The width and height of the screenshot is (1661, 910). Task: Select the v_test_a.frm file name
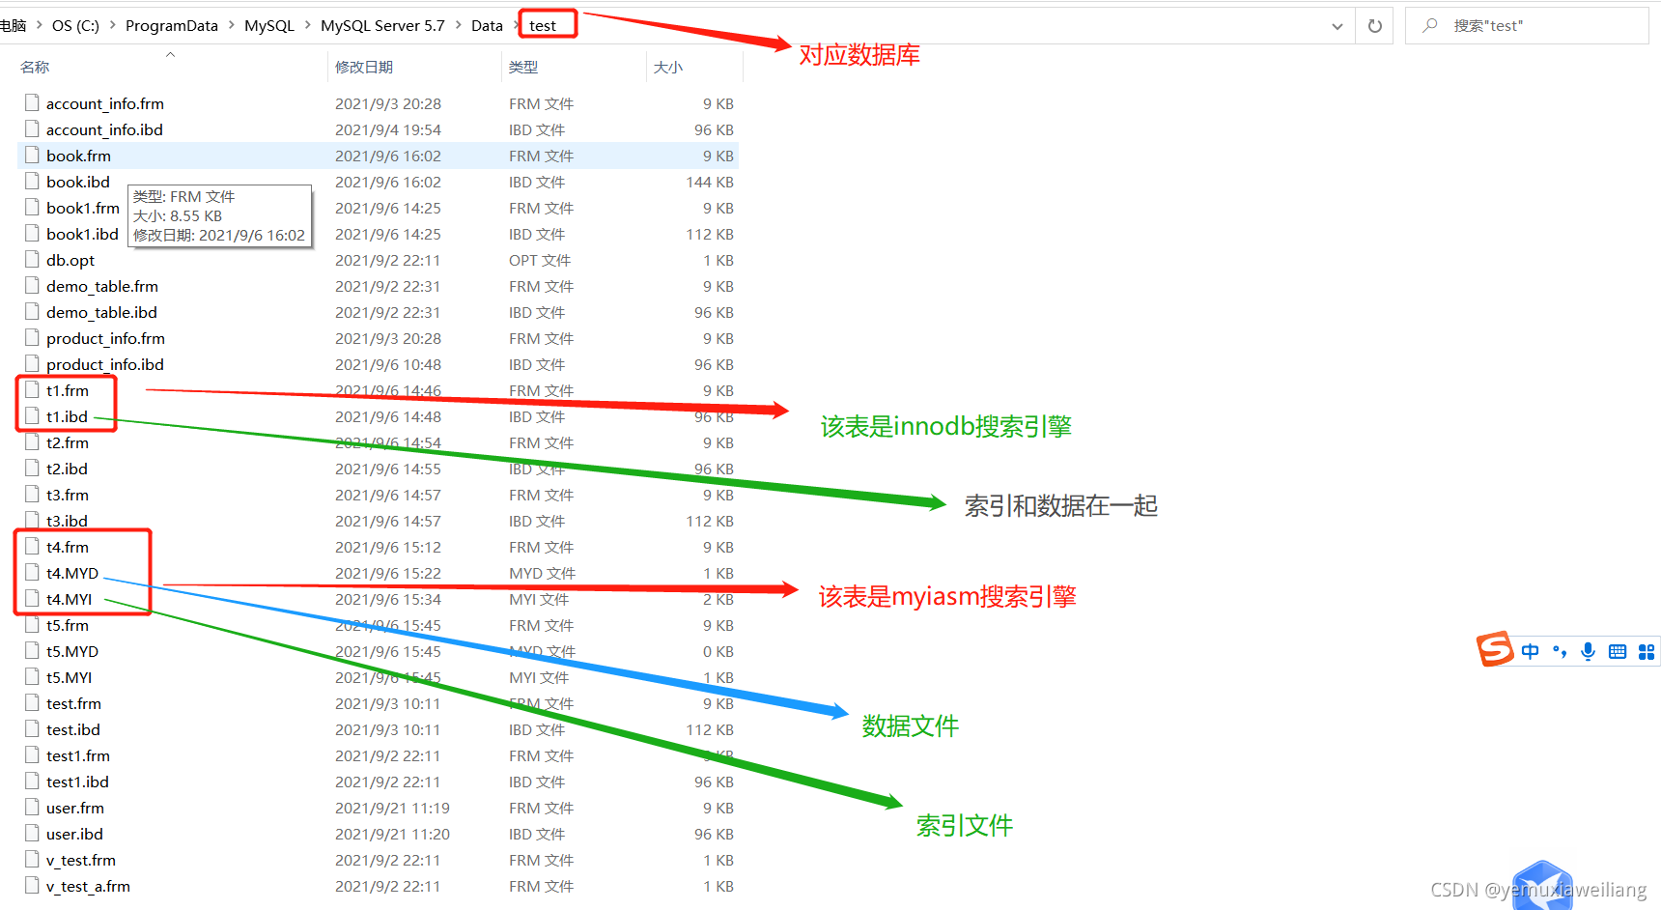coord(88,886)
